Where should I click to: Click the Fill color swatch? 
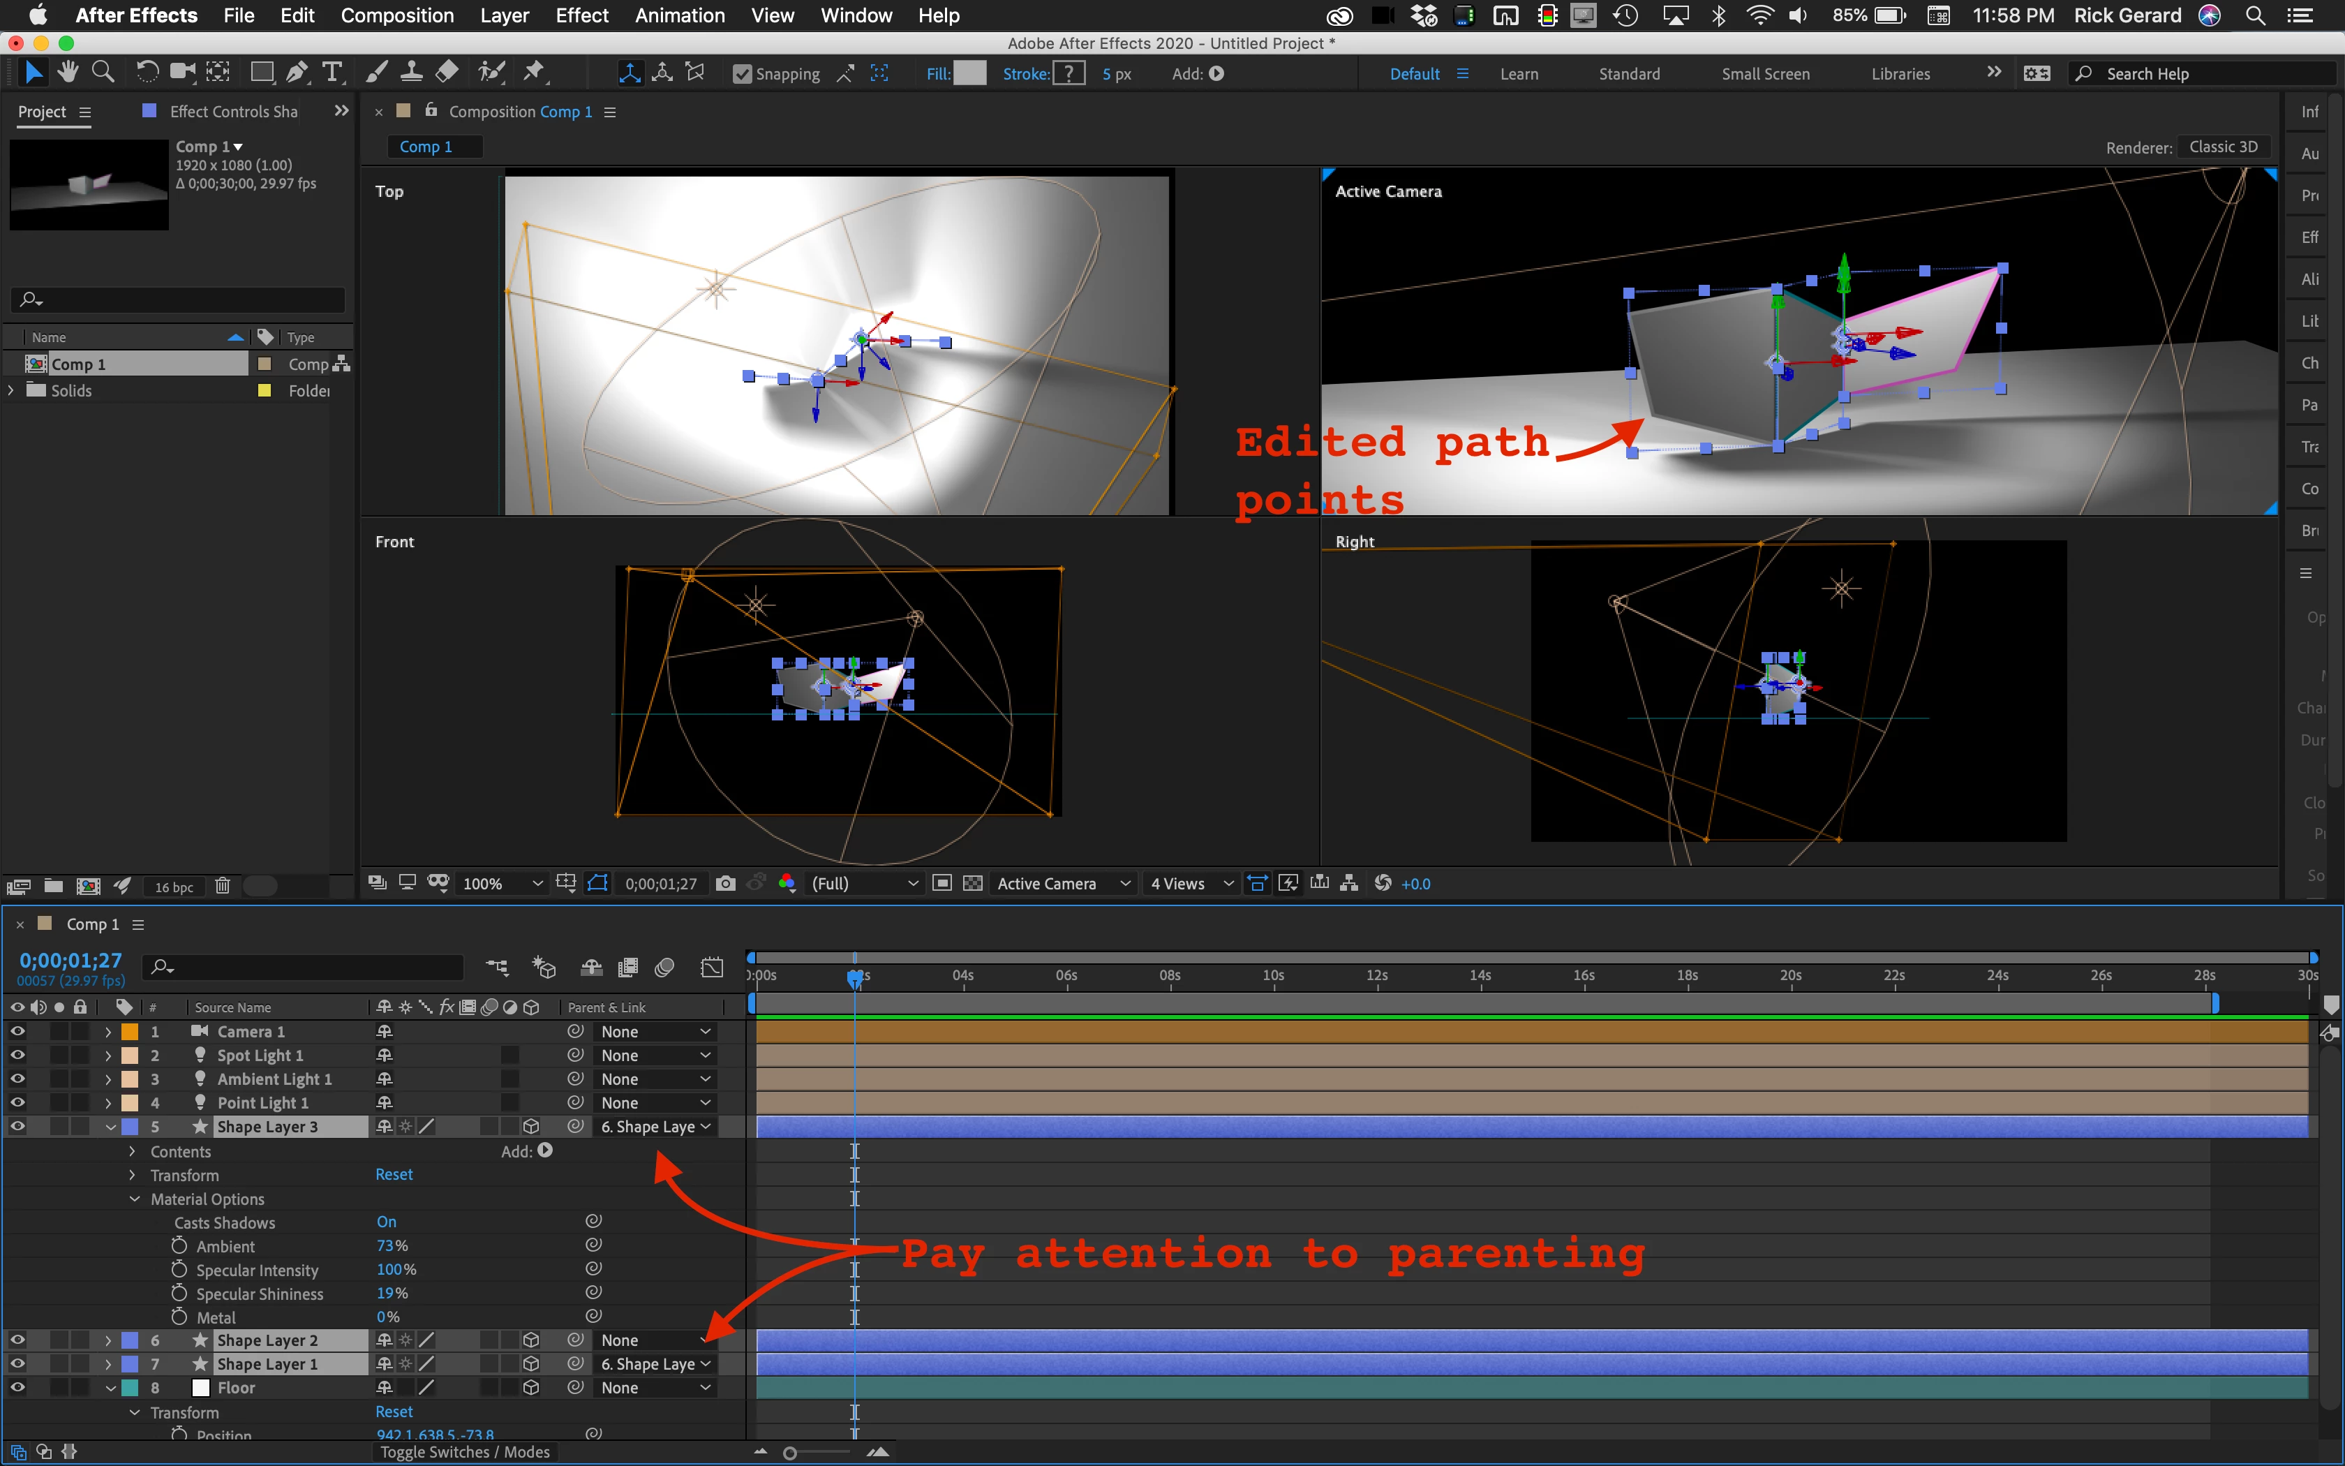969,74
